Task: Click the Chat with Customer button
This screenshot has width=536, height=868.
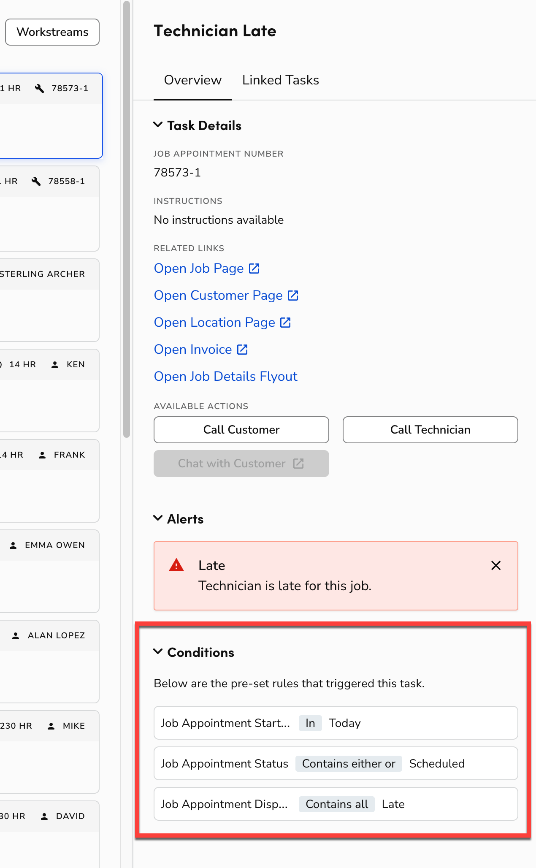Action: (x=241, y=464)
